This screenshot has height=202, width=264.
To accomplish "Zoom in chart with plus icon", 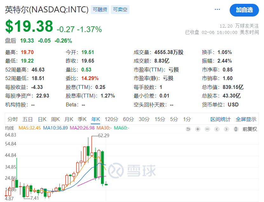I will (198, 129).
